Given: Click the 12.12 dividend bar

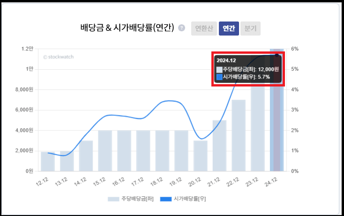Looking at the screenshot, I should (x=48, y=161).
